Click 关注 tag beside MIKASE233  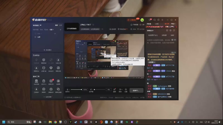pos(149,94)
